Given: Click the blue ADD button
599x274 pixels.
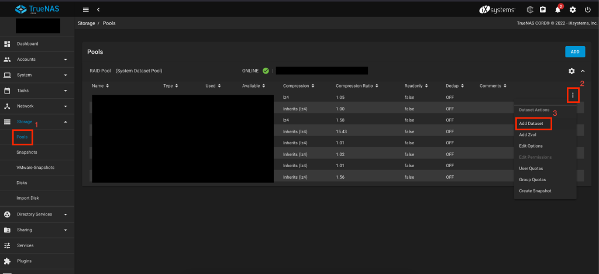Looking at the screenshot, I should click(575, 52).
